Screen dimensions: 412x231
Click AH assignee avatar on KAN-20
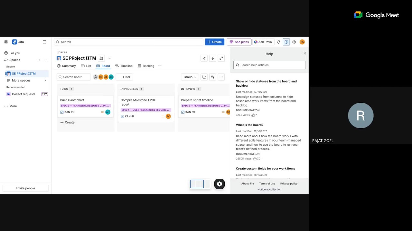click(x=108, y=112)
